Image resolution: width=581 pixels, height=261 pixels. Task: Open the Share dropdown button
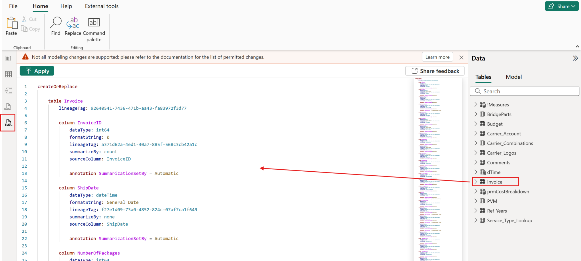[562, 6]
